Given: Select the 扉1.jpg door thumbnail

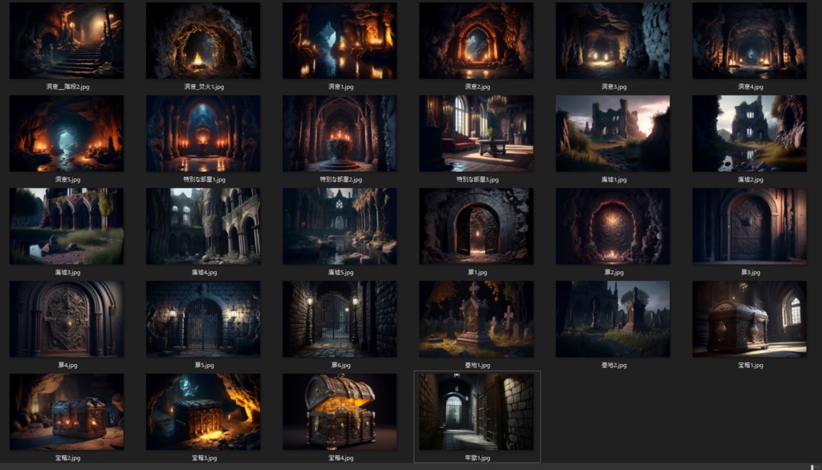Looking at the screenshot, I should pyautogui.click(x=476, y=226).
